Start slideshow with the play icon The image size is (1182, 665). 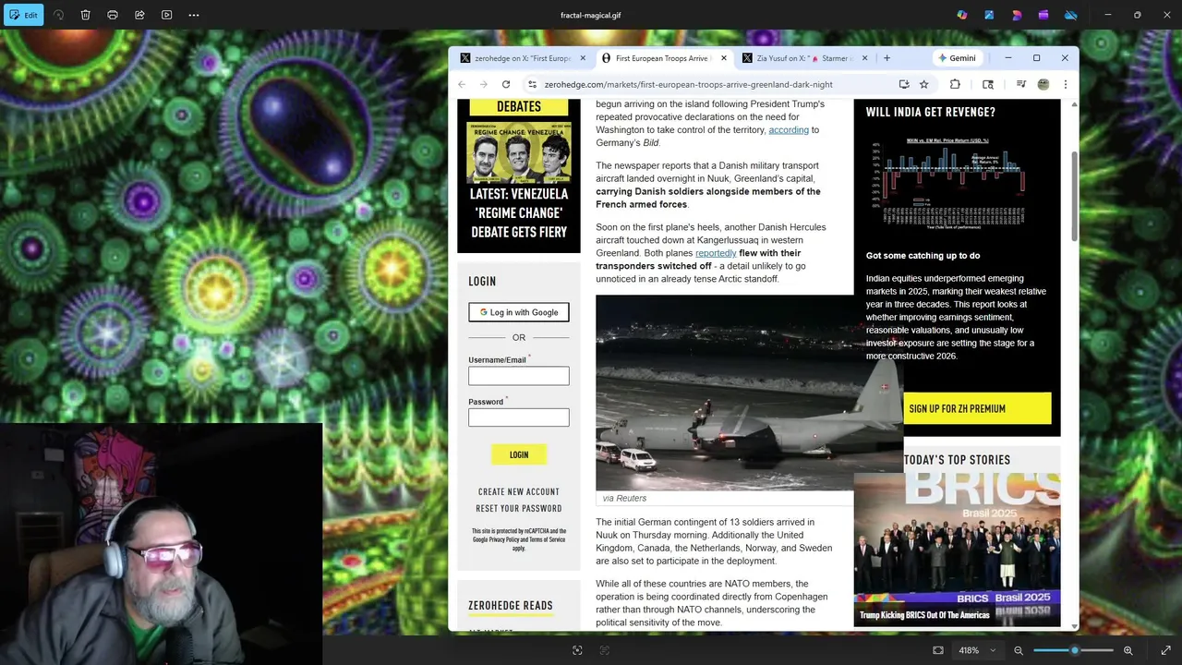pyautogui.click(x=166, y=15)
